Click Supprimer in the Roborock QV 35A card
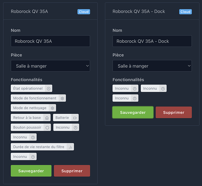The image size is (202, 186). (x=72, y=171)
